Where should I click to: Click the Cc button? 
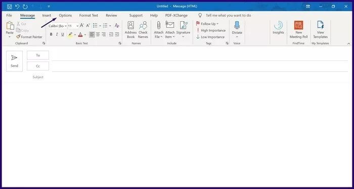(38, 66)
